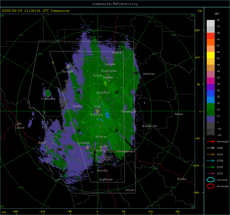This screenshot has height=215, width=230.
Task: Click the 04DK legend label text
Action: point(220,148)
